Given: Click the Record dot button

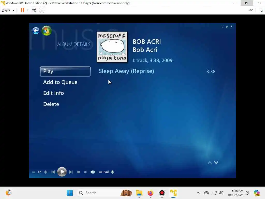Looking at the screenshot, I should click(x=85, y=172).
